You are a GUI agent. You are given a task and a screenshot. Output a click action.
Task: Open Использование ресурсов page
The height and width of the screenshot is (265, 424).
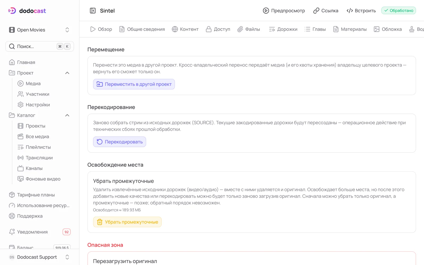pos(39,205)
